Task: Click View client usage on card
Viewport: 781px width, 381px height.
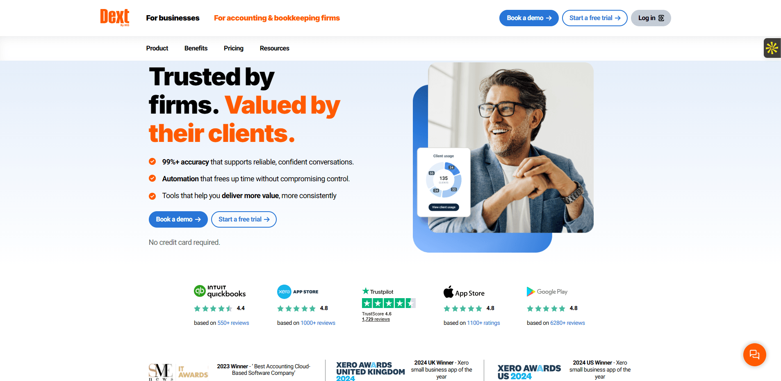Action: point(444,207)
